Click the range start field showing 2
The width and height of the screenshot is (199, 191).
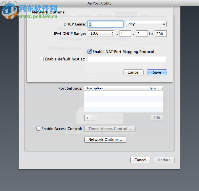click(x=142, y=34)
